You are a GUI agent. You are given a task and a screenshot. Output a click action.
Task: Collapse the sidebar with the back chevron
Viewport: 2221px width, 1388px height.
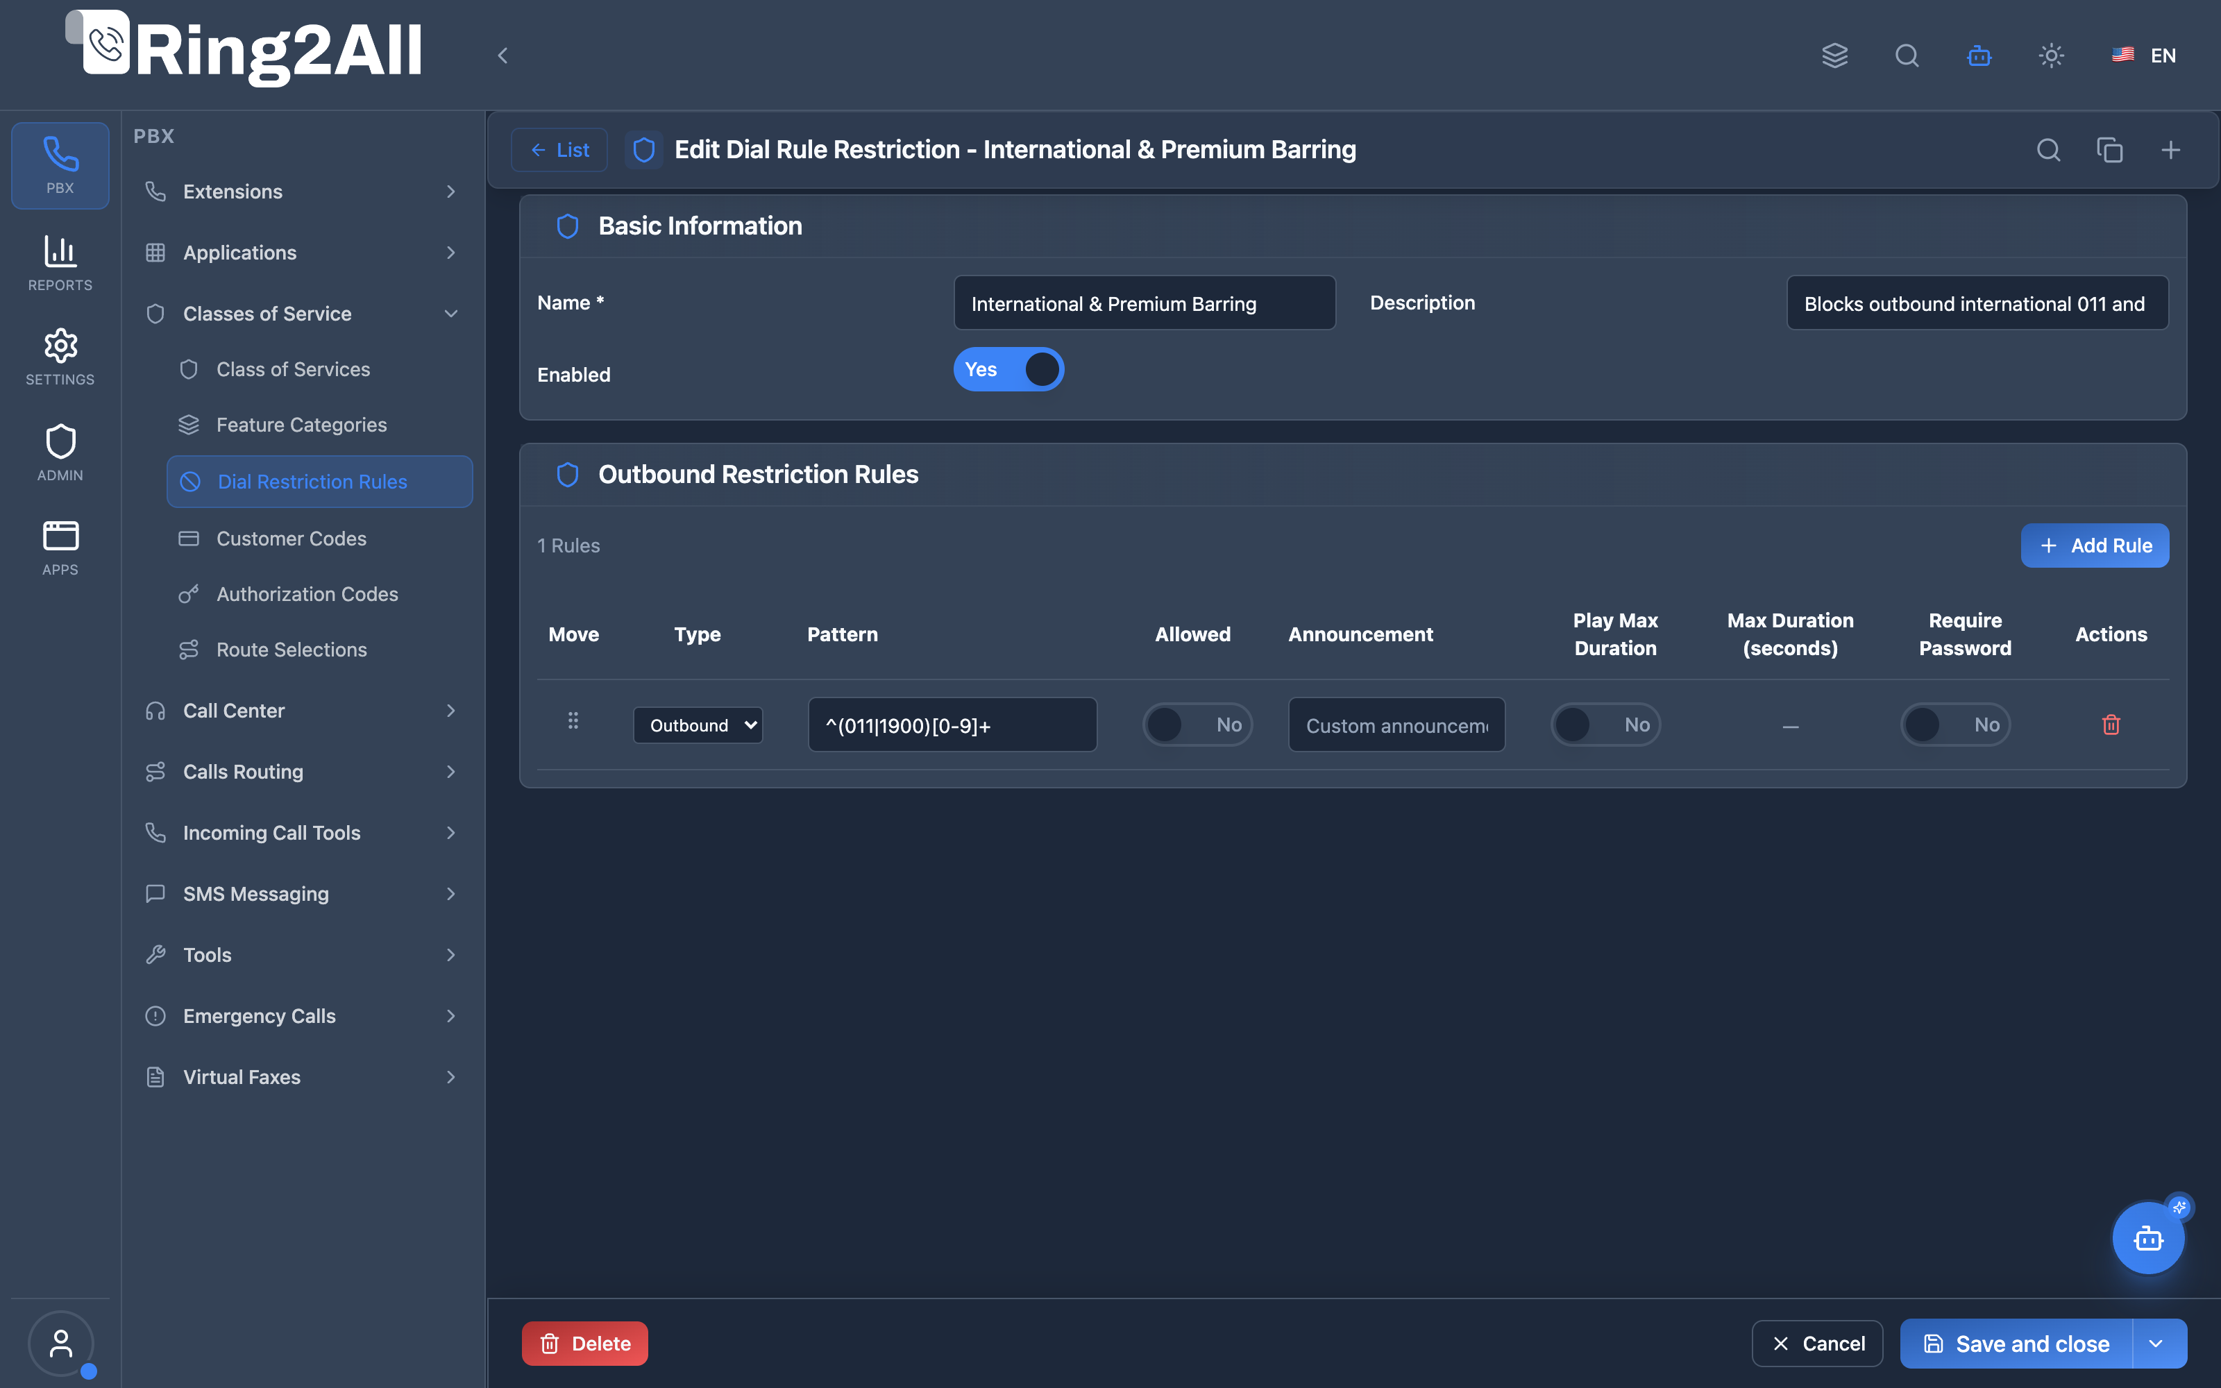pyautogui.click(x=502, y=55)
